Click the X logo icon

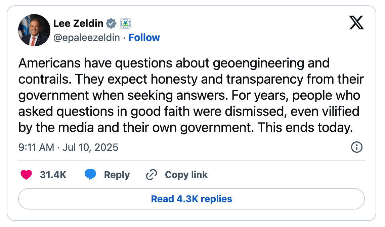point(356,22)
